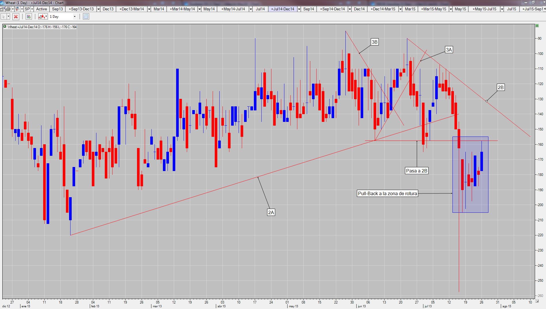Click the shaded blue pull-back rectangle
Screen dimensions: 546x309
click(x=470, y=174)
